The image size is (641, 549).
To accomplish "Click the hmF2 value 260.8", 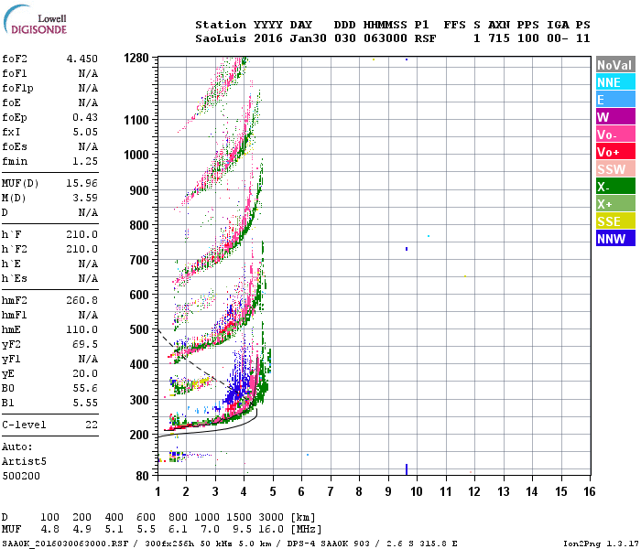I will coord(82,301).
